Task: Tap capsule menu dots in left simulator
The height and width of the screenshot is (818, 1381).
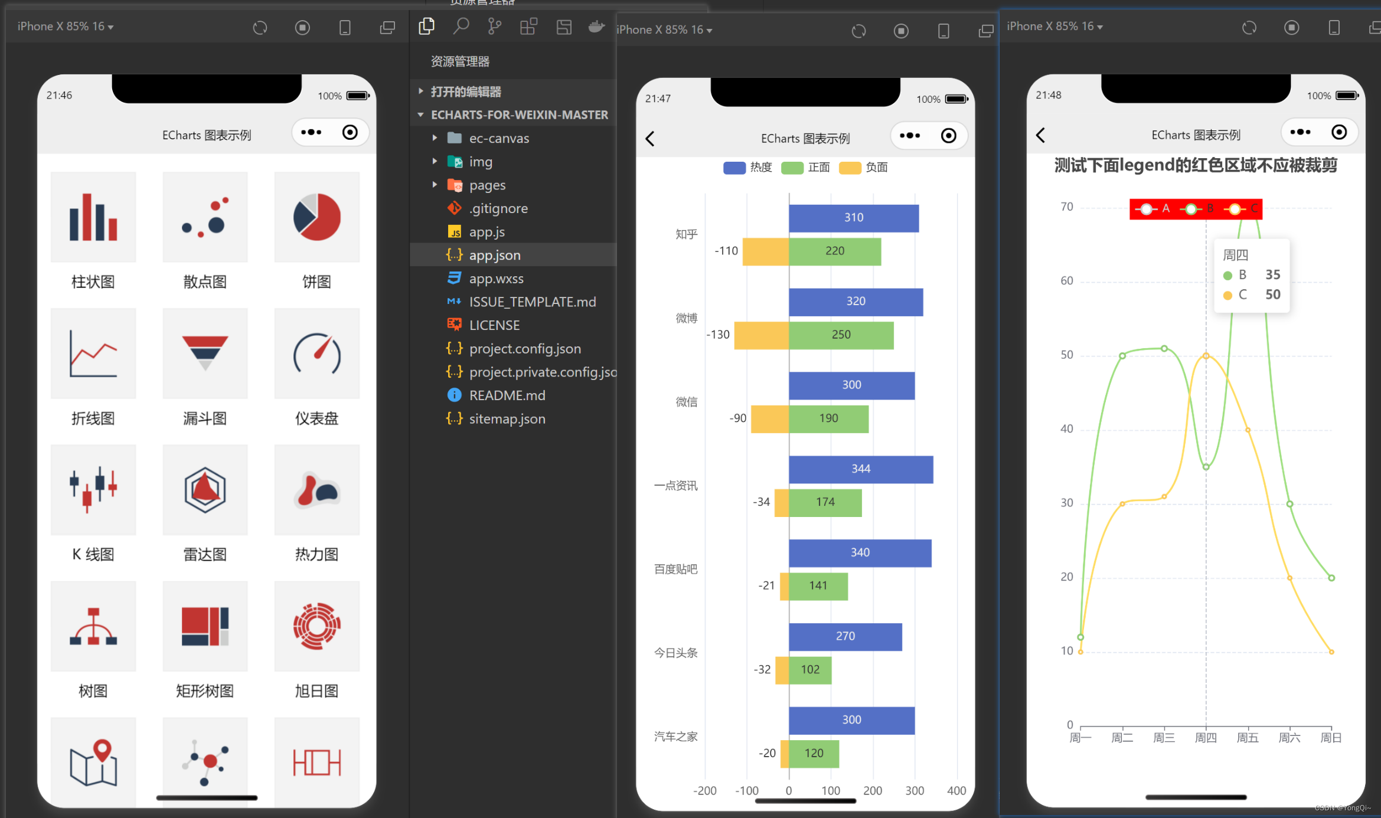Action: click(x=311, y=132)
